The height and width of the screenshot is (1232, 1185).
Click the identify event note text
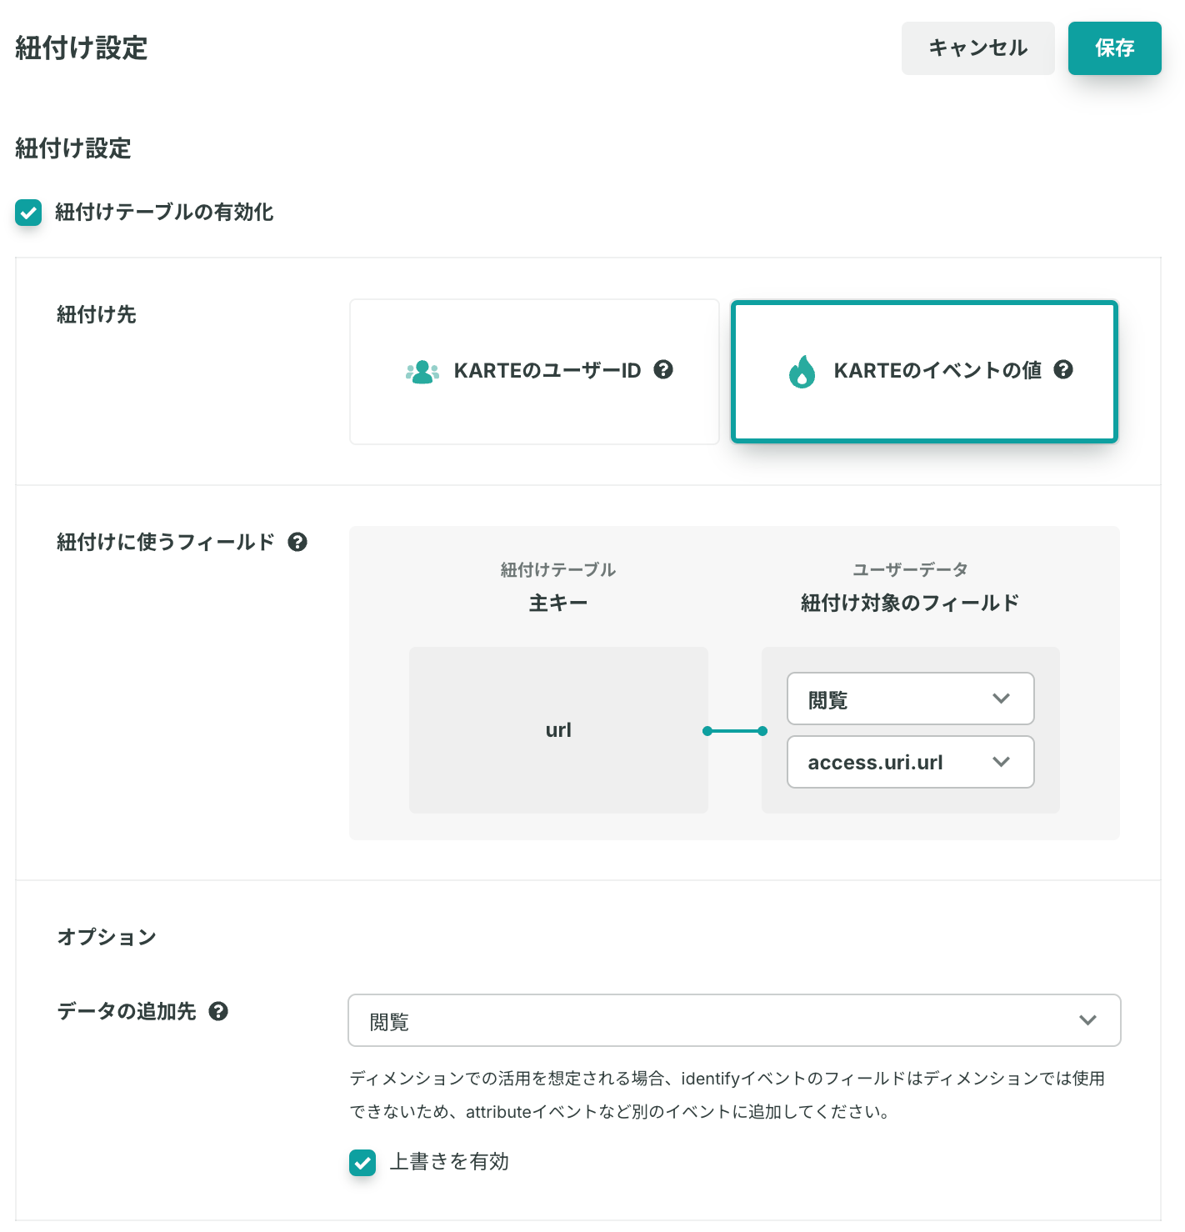pyautogui.click(x=727, y=1094)
